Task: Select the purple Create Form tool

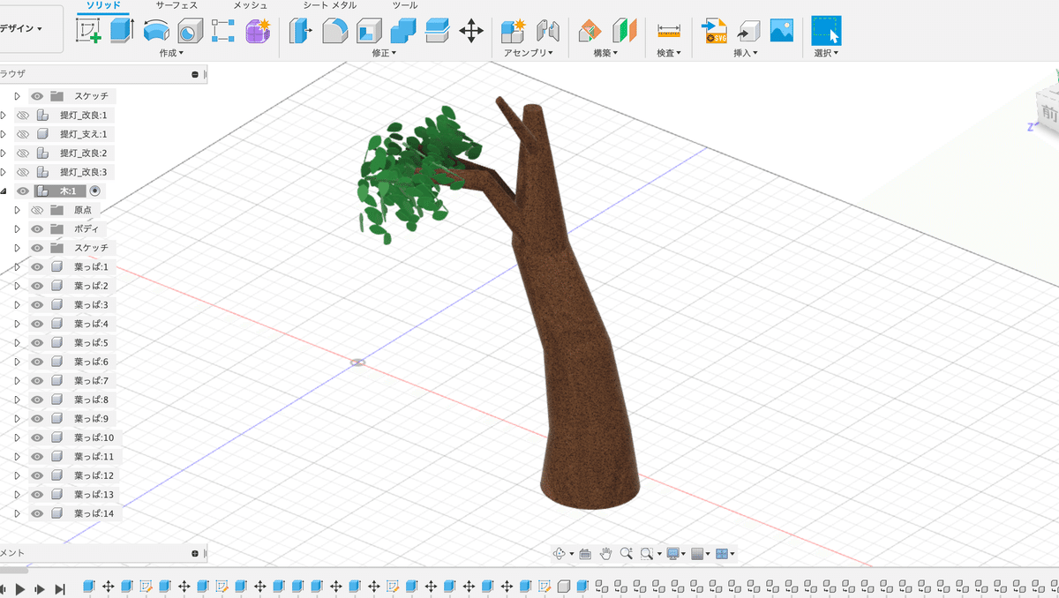Action: [258, 32]
